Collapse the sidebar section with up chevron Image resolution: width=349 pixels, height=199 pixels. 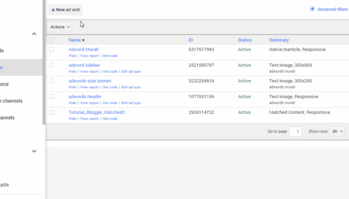click(x=34, y=34)
